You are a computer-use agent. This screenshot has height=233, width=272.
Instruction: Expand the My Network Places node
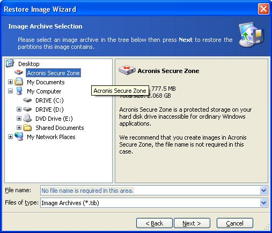coord(10,137)
